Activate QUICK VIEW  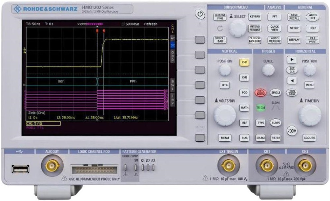click(275, 28)
